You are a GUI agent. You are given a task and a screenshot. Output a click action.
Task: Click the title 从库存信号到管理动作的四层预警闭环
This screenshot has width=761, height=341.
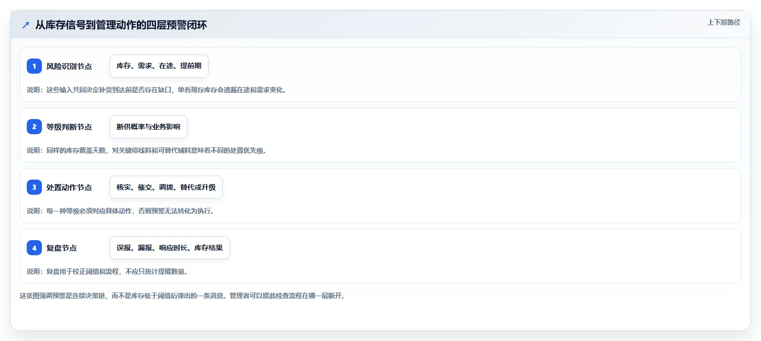(121, 25)
